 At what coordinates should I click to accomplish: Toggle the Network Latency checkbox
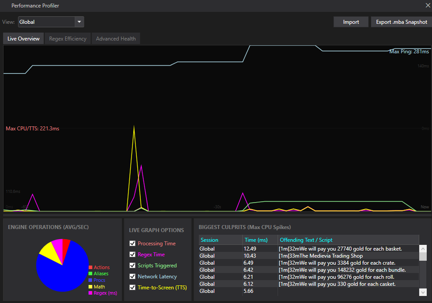coord(132,277)
